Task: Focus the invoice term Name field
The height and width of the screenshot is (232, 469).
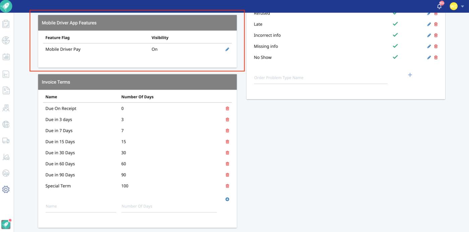Action: 81,206
